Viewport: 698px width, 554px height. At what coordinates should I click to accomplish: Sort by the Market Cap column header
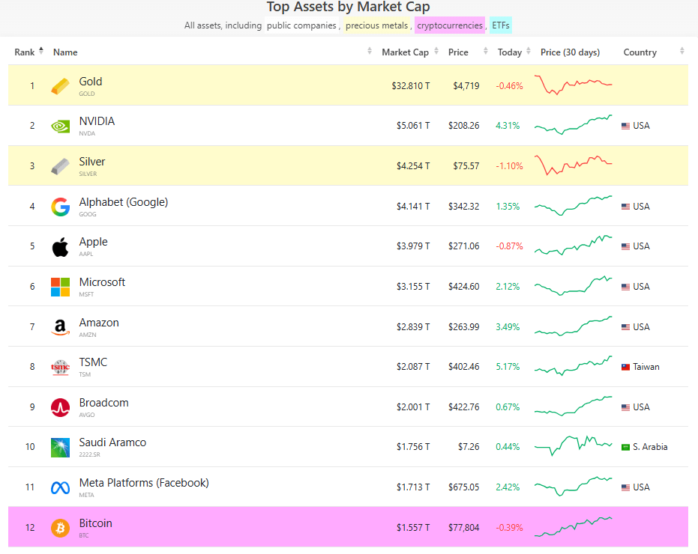pos(405,52)
